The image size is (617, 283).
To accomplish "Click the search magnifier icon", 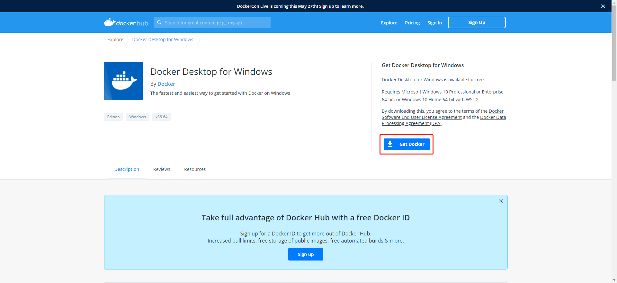I will tap(159, 22).
